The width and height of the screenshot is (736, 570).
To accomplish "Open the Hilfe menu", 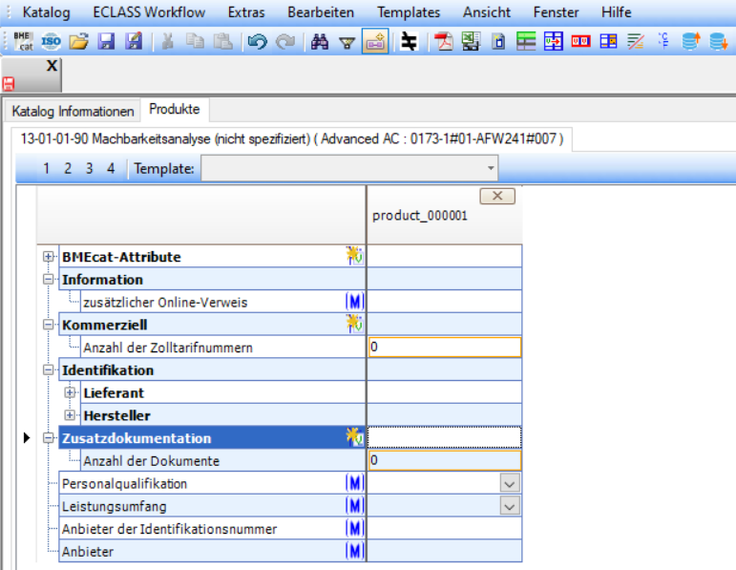I will pos(616,12).
